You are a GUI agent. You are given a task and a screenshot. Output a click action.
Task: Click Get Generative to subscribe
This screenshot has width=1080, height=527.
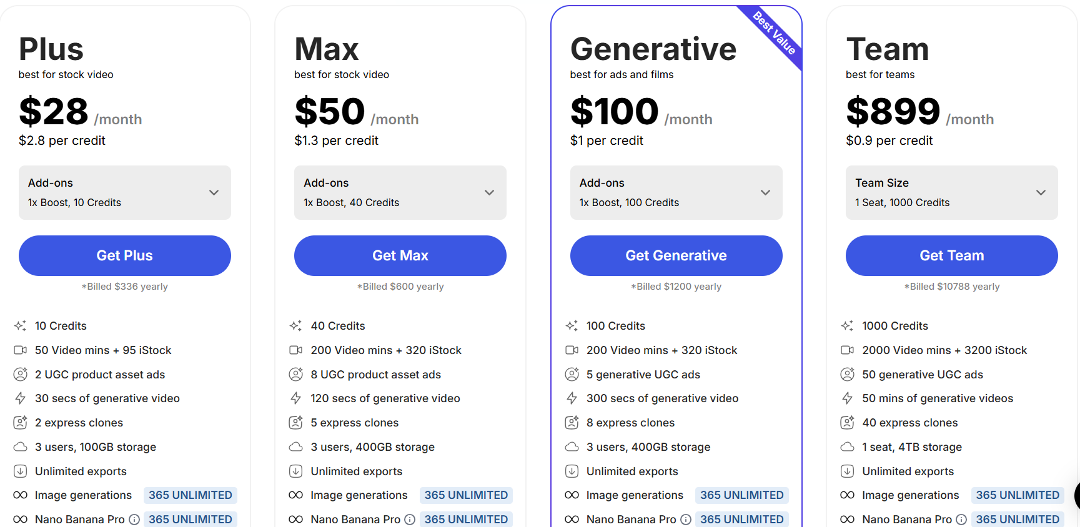click(676, 255)
